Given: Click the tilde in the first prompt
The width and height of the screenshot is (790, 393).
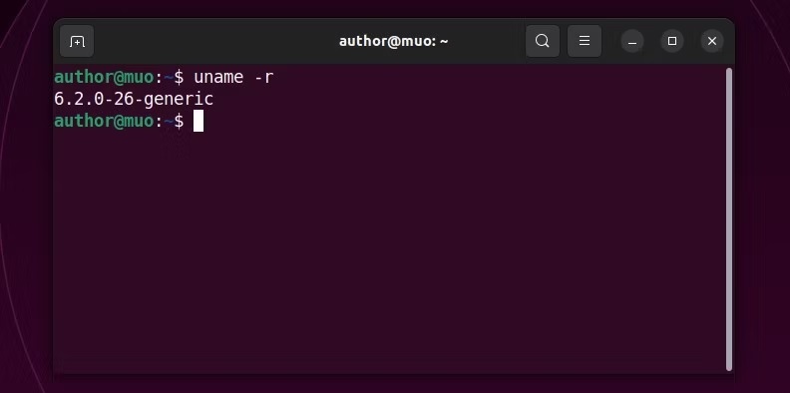Looking at the screenshot, I should pos(169,78).
